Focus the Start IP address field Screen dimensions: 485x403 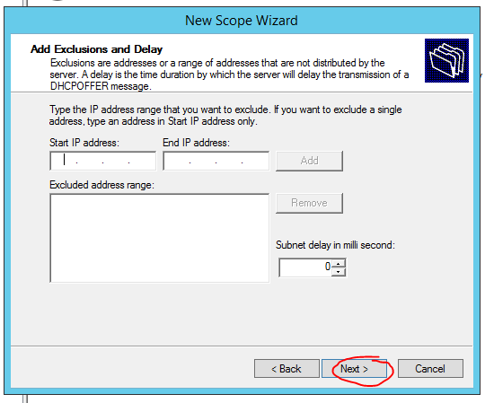(103, 161)
